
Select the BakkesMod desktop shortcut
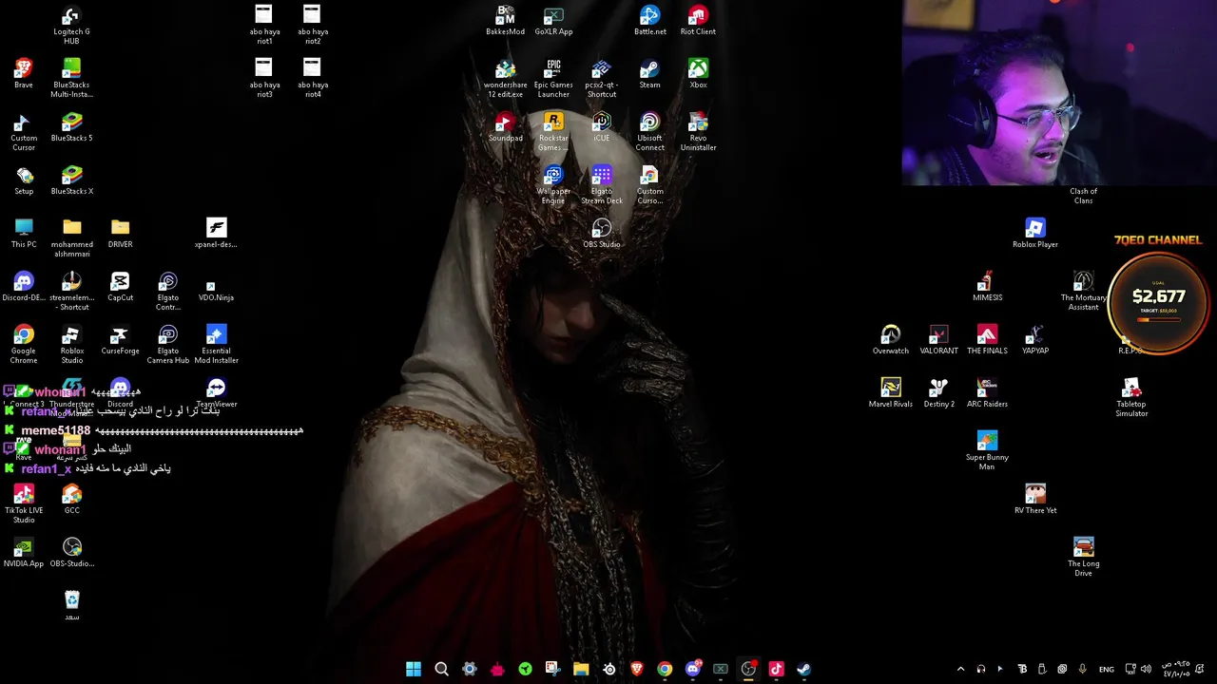[505, 21]
